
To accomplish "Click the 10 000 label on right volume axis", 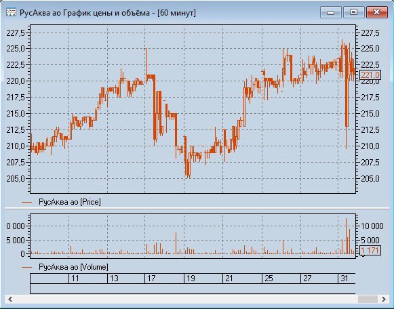I will pyautogui.click(x=372, y=226).
